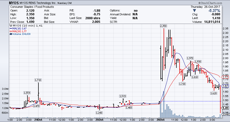Click the OHLC bar icon beside MYOS legend
Viewport: 230px width, 122px height.
click(11, 25)
